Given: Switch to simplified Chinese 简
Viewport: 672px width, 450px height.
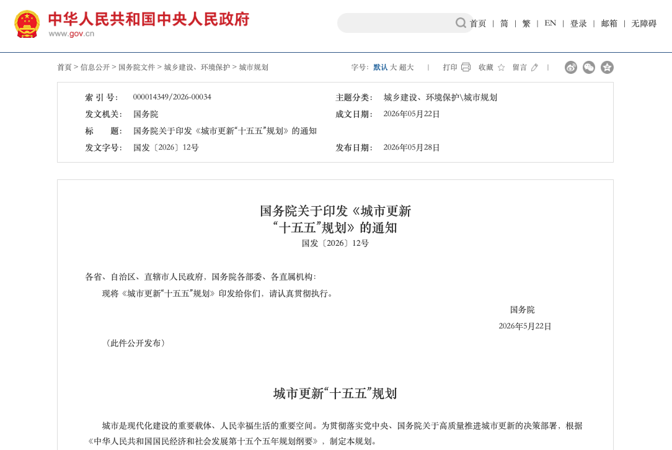Looking at the screenshot, I should (x=504, y=24).
